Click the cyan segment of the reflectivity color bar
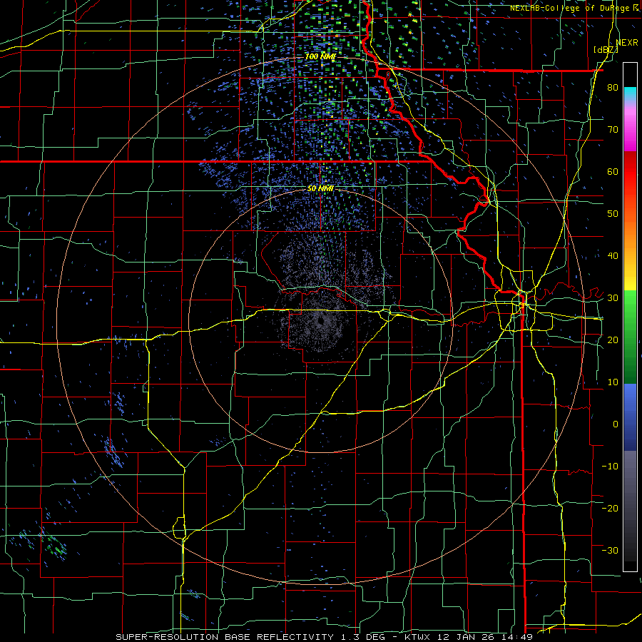Image resolution: width=642 pixels, height=642 pixels. coord(630,93)
